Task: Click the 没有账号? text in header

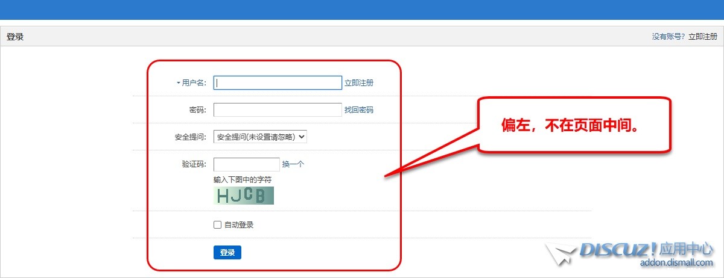Action: [x=668, y=37]
